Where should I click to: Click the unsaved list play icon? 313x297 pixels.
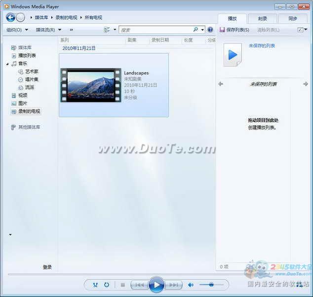[x=233, y=55]
